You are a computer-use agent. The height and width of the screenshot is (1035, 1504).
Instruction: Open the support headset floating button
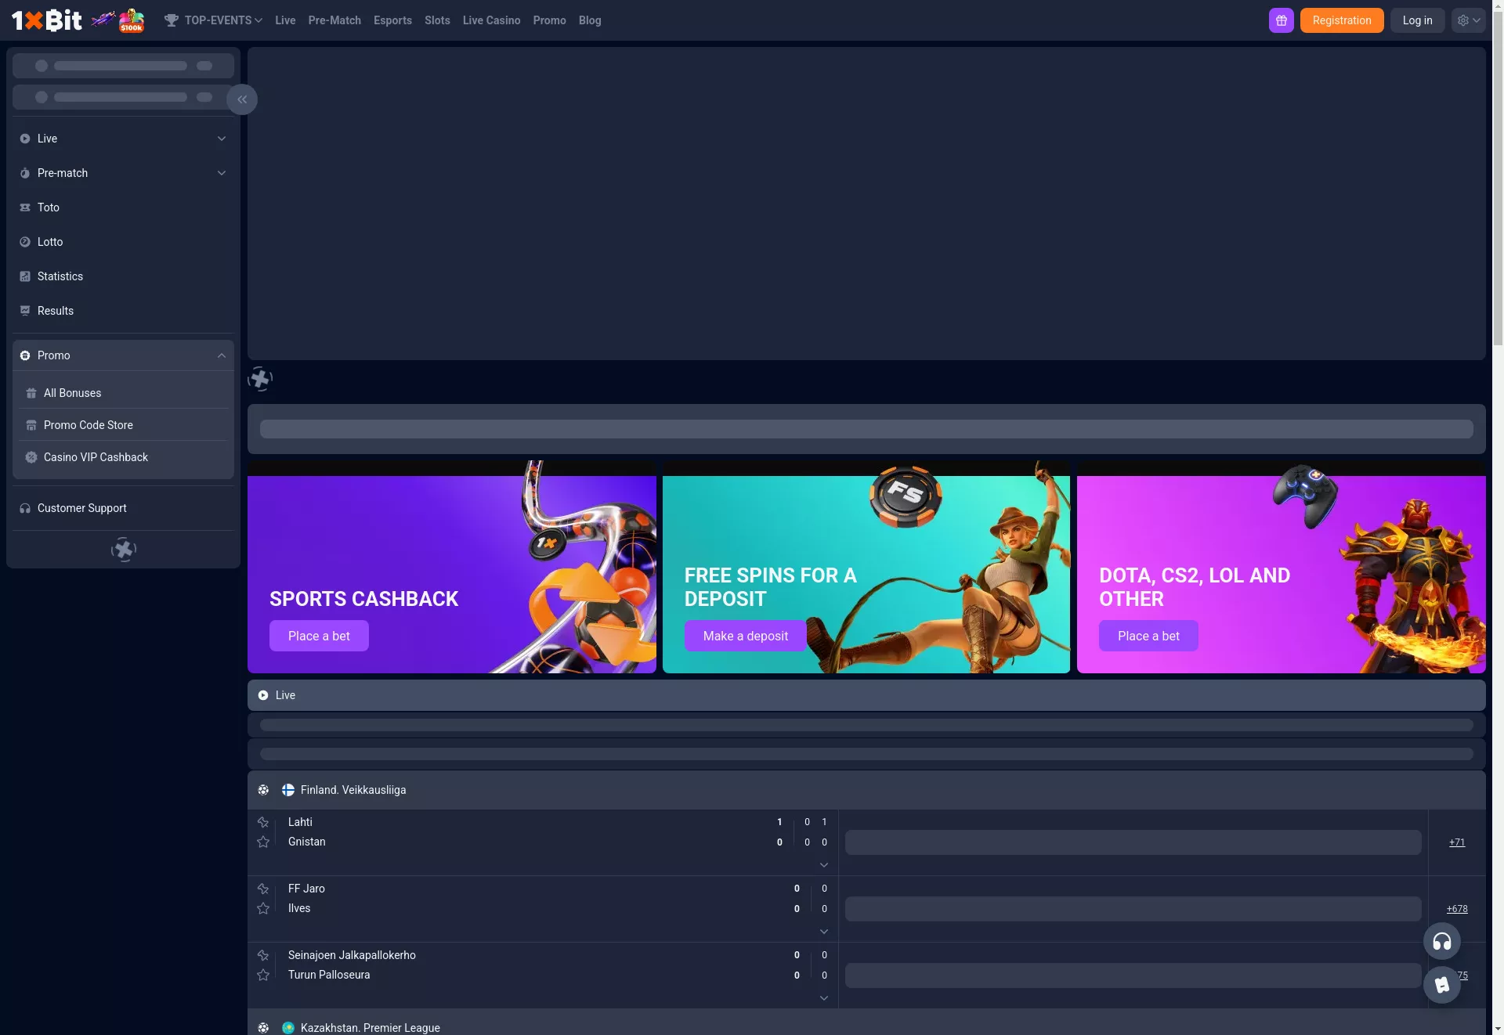coord(1441,941)
